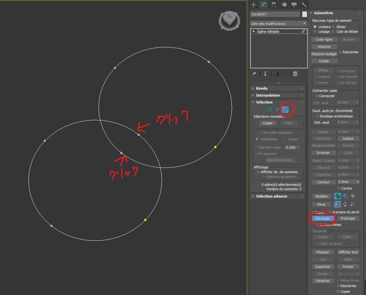This screenshot has width=366, height=295.
Task: Click the boolean Subtraction icon
Action: pos(345,196)
